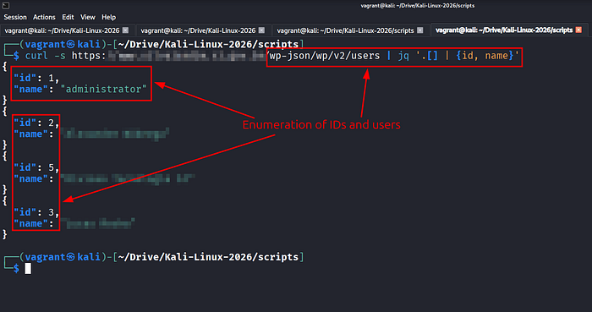Open the Edit menu

point(68,17)
